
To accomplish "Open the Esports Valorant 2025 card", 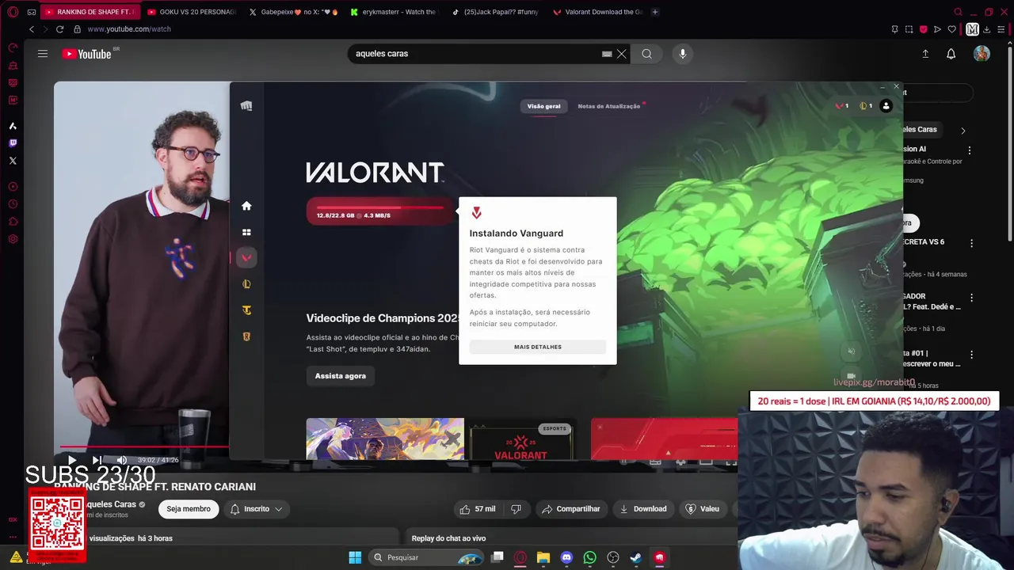I will click(521, 440).
